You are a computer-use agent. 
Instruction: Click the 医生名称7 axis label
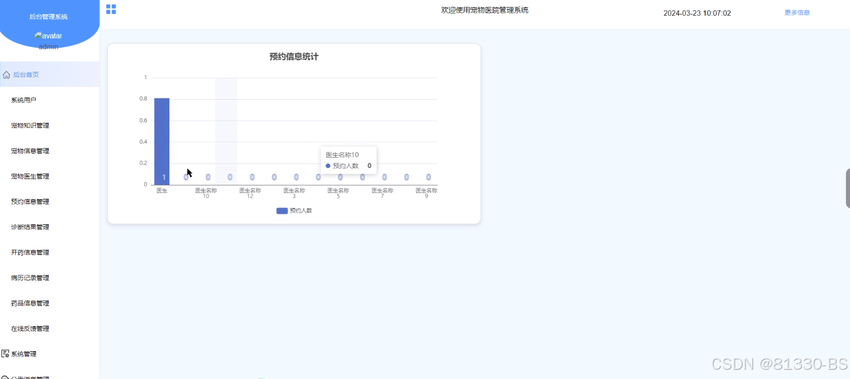coord(382,193)
